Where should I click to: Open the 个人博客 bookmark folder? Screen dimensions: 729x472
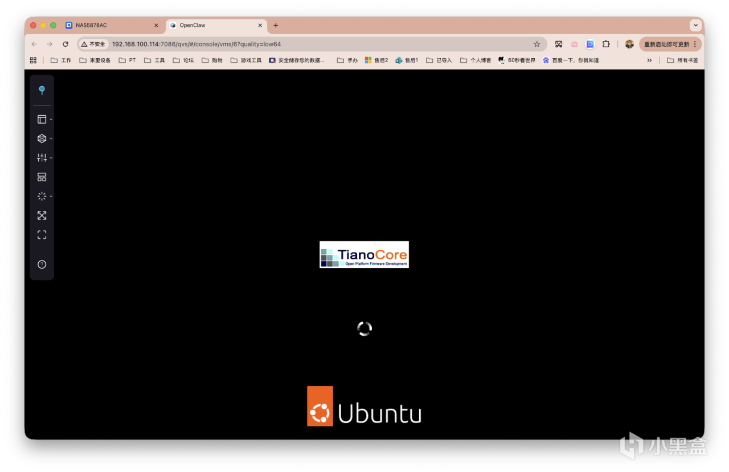pos(476,60)
